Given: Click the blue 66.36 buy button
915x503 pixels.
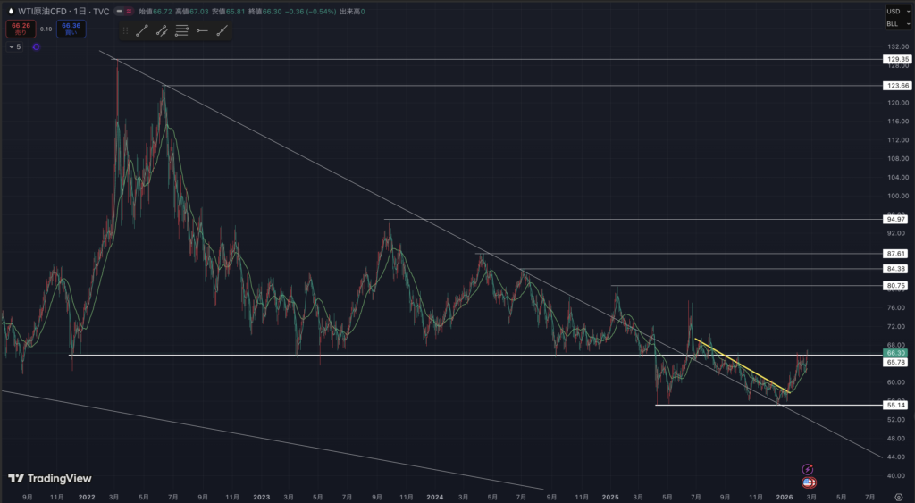Looking at the screenshot, I should pyautogui.click(x=71, y=28).
